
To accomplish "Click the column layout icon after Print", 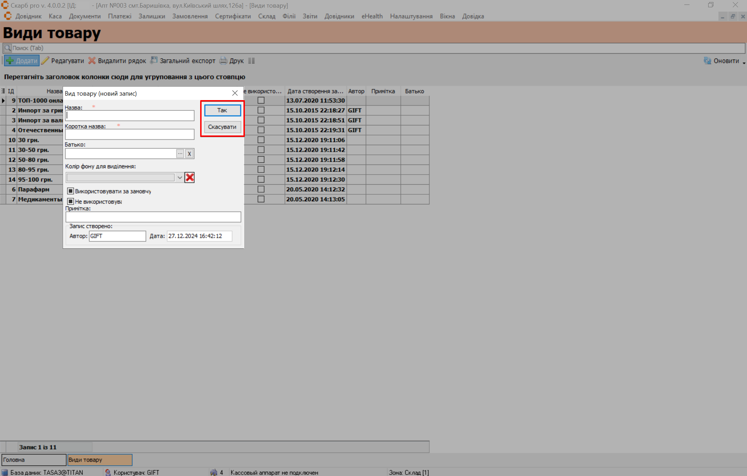I will tap(251, 61).
